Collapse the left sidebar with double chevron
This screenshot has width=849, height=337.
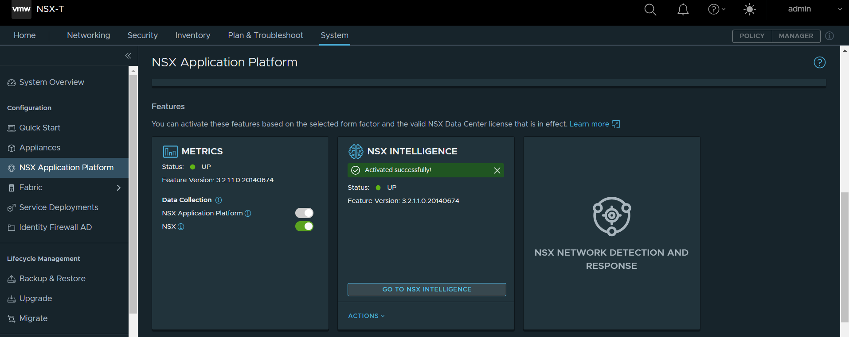click(128, 56)
